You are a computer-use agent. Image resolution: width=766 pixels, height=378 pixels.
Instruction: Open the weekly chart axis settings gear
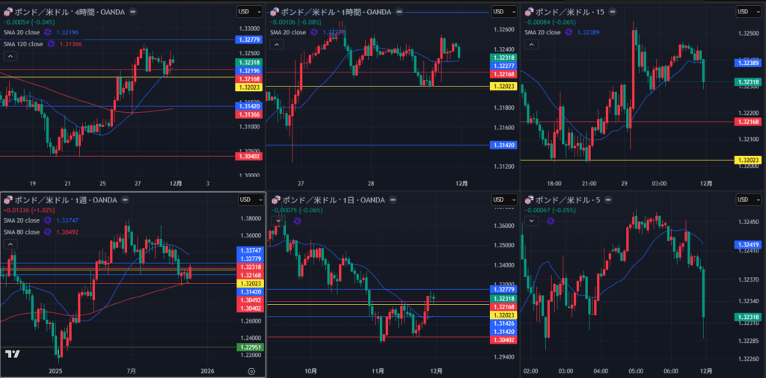[x=251, y=371]
